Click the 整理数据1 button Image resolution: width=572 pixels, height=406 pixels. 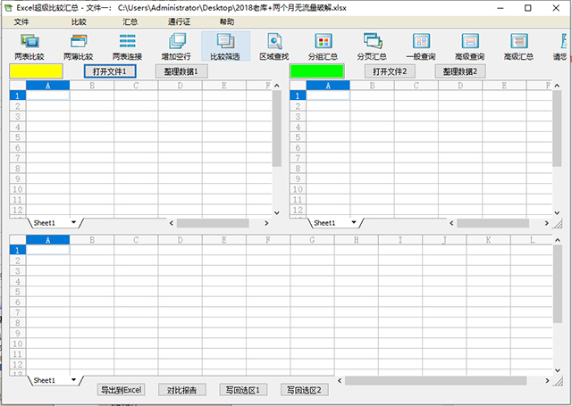click(x=181, y=71)
